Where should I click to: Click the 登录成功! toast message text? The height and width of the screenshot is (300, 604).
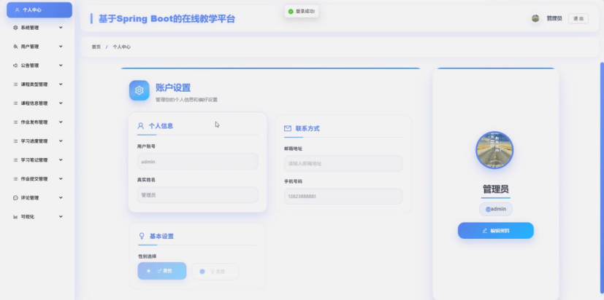[305, 12]
